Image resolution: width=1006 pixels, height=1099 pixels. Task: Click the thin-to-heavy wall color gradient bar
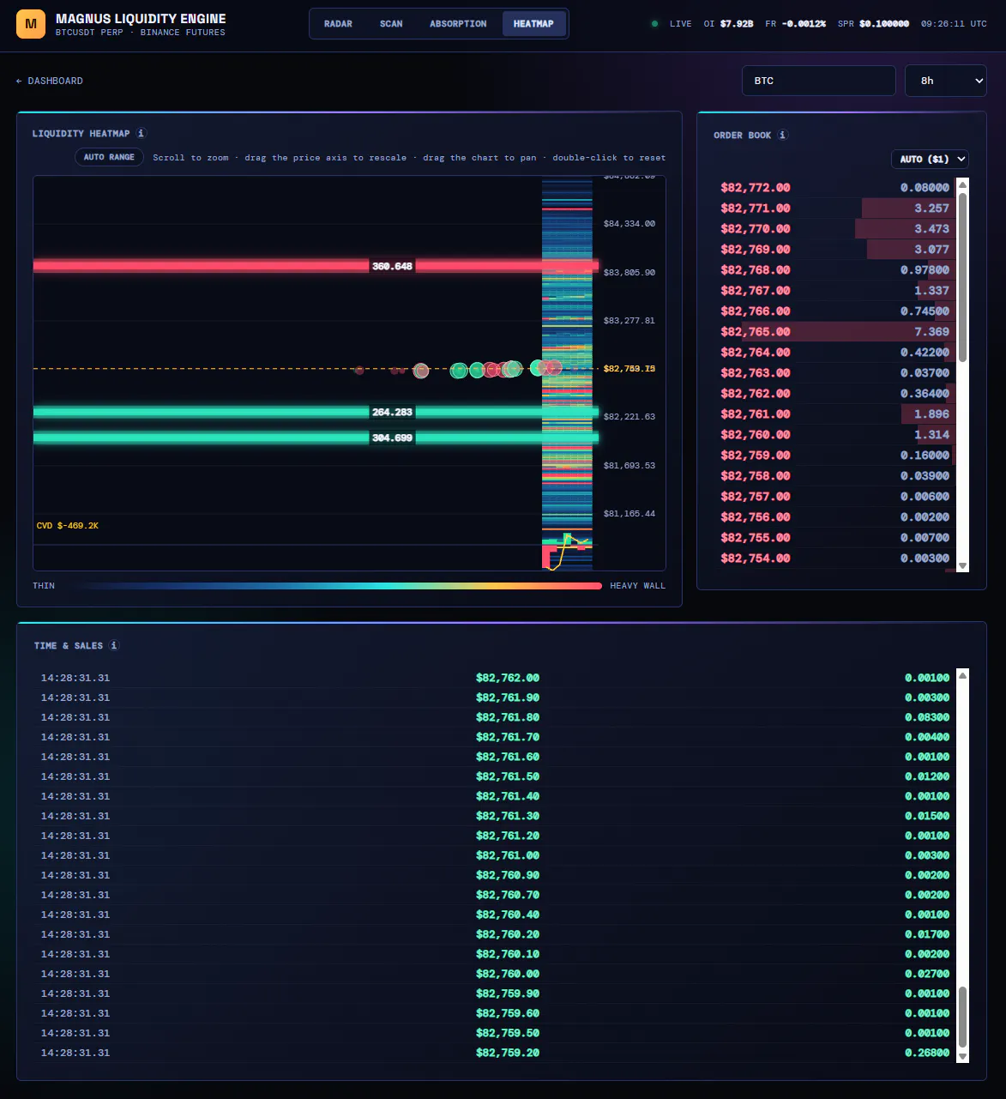[334, 586]
